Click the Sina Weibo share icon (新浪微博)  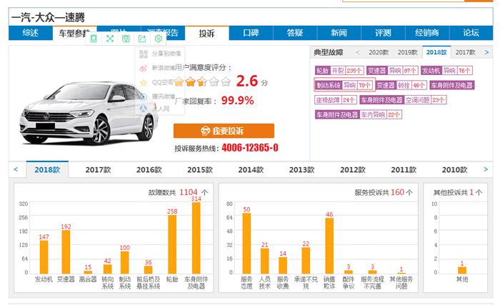[144, 68]
